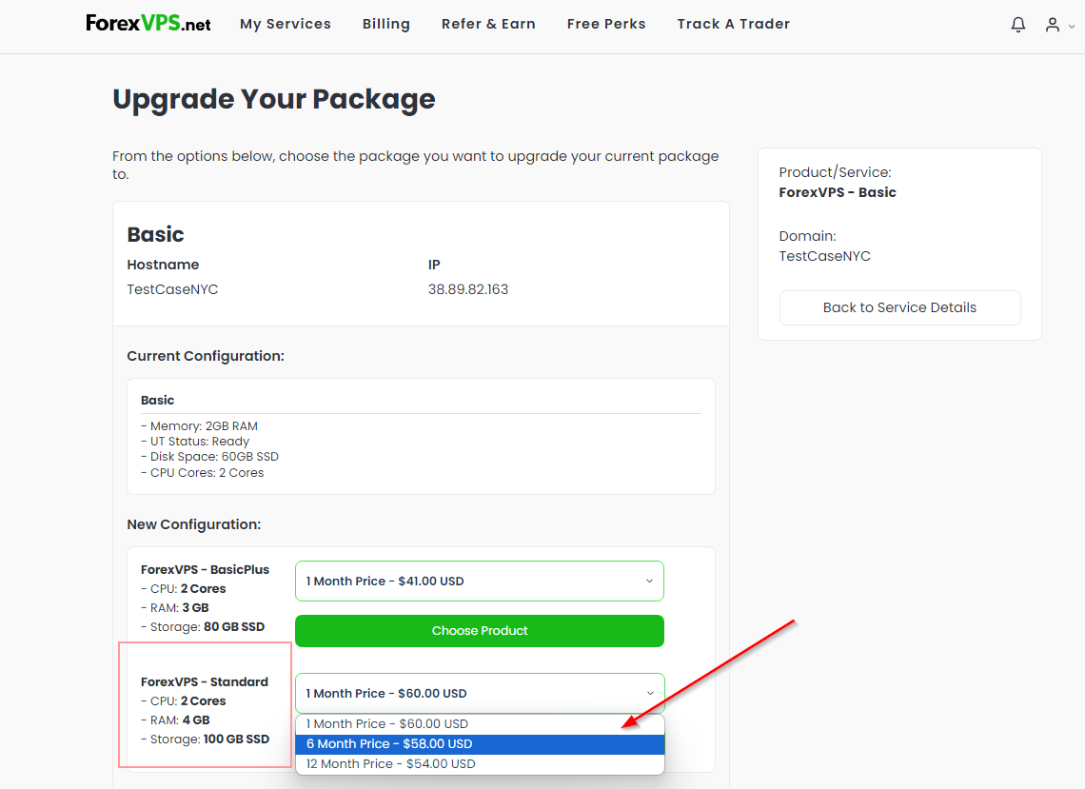
Task: Expand the BasicPlus price dropdown
Action: (x=480, y=581)
